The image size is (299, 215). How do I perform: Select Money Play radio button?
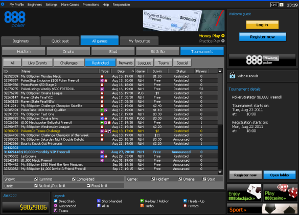223,36
